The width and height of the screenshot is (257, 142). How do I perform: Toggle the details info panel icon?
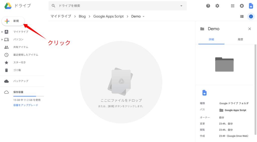point(251,17)
